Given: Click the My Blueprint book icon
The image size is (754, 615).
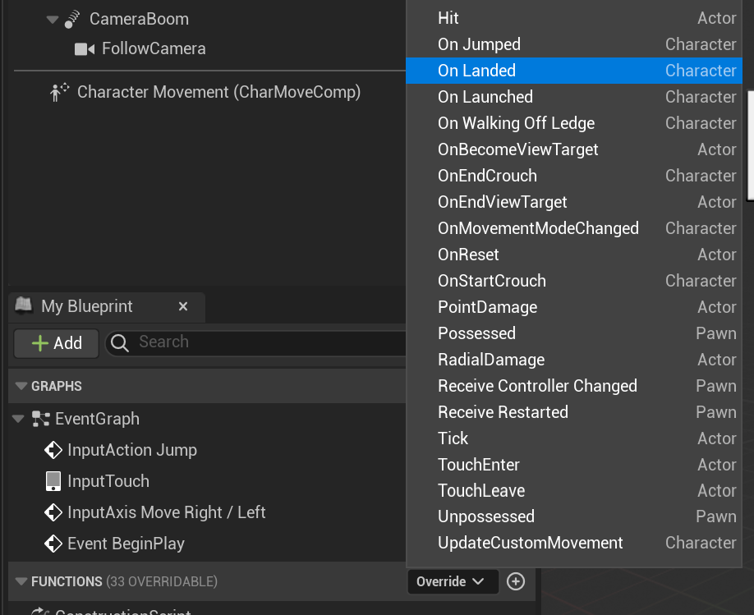Looking at the screenshot, I should (x=24, y=306).
